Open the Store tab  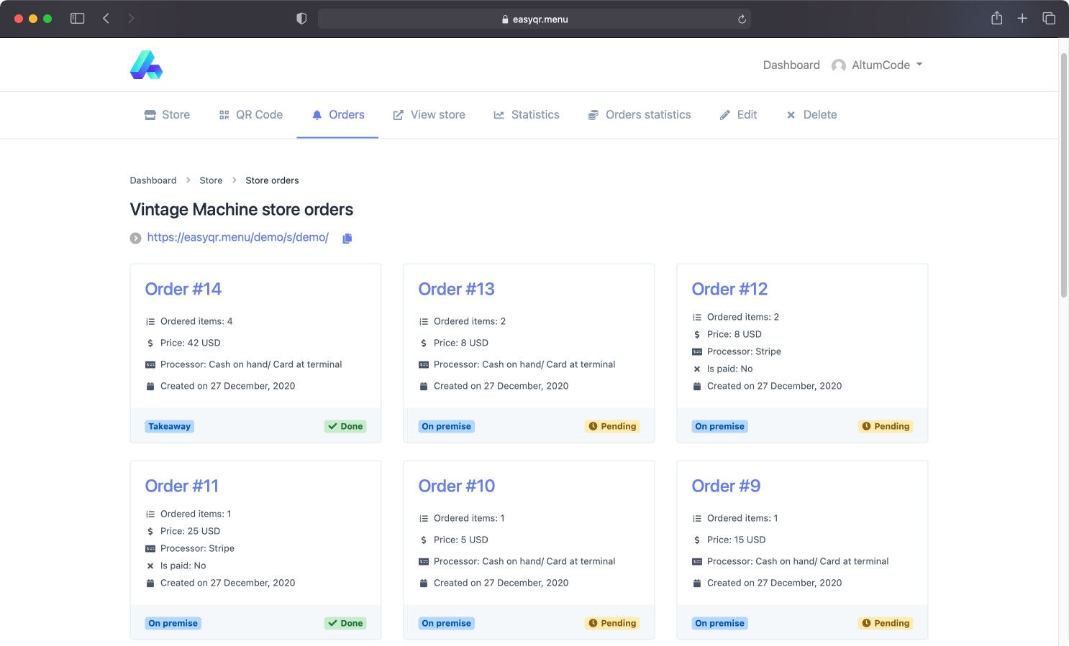point(167,115)
